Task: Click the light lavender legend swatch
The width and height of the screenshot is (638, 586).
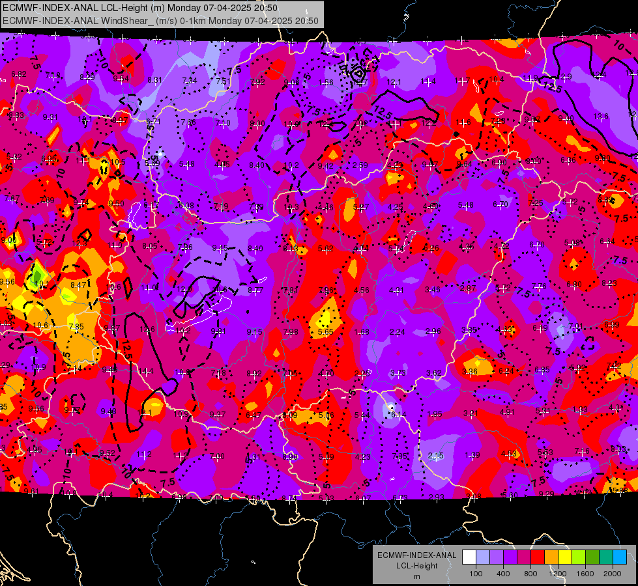Action: coord(483,557)
